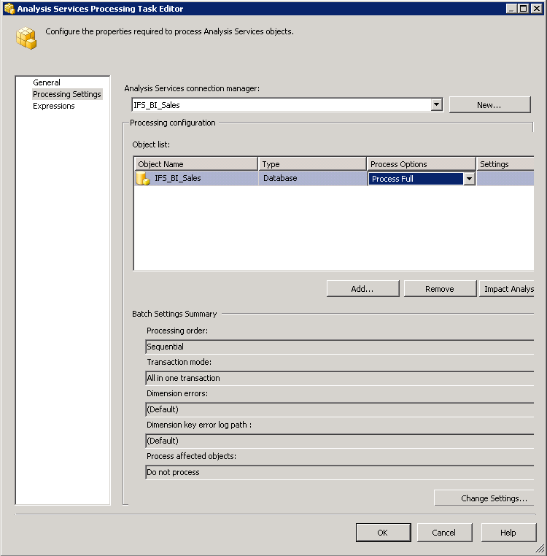Select the General page
This screenshot has height=556, width=547.
47,82
